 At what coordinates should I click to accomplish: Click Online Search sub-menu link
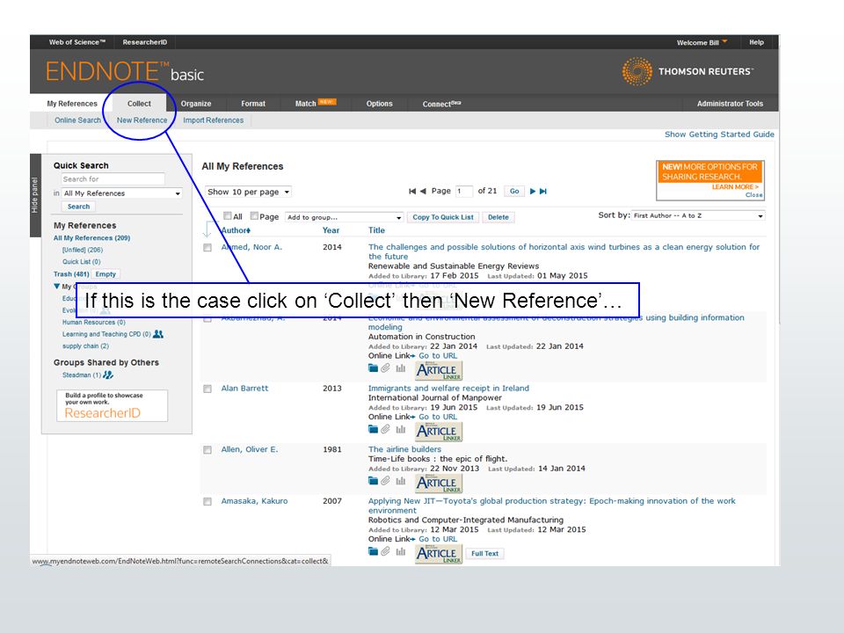tap(77, 120)
